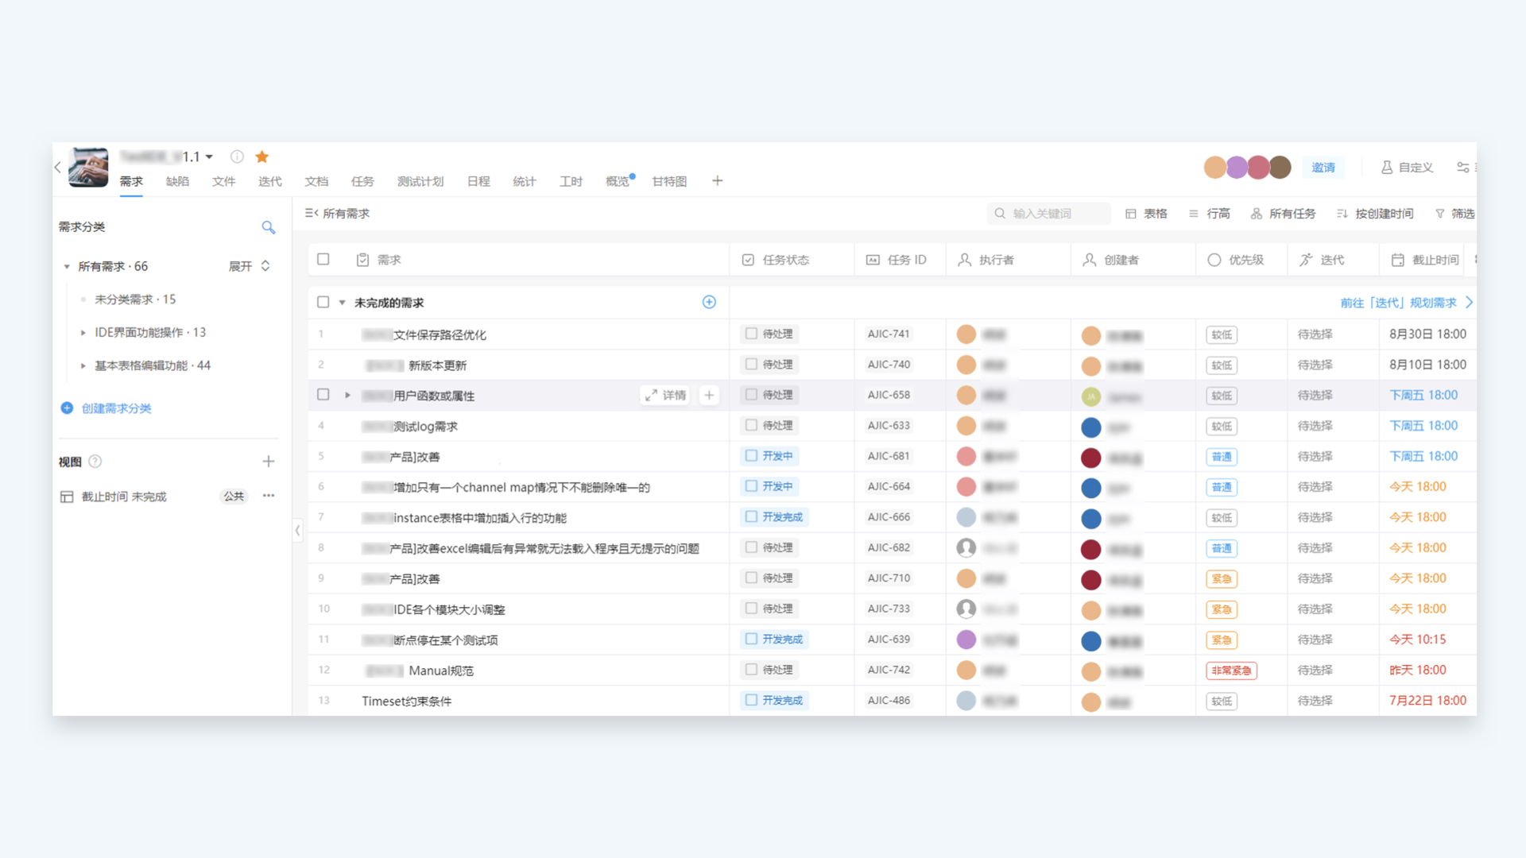Click circled plus in 未完成的需求 group

click(709, 302)
